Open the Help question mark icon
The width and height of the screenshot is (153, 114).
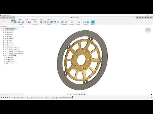pos(148,17)
